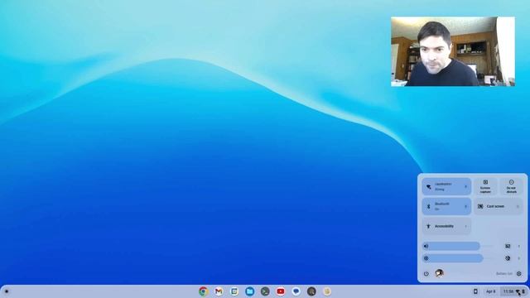Expand Wi-Fi network list arrow
The width and height of the screenshot is (530, 298).
tap(465, 186)
